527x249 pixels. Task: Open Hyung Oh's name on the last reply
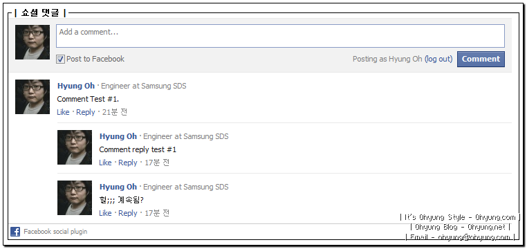118,187
